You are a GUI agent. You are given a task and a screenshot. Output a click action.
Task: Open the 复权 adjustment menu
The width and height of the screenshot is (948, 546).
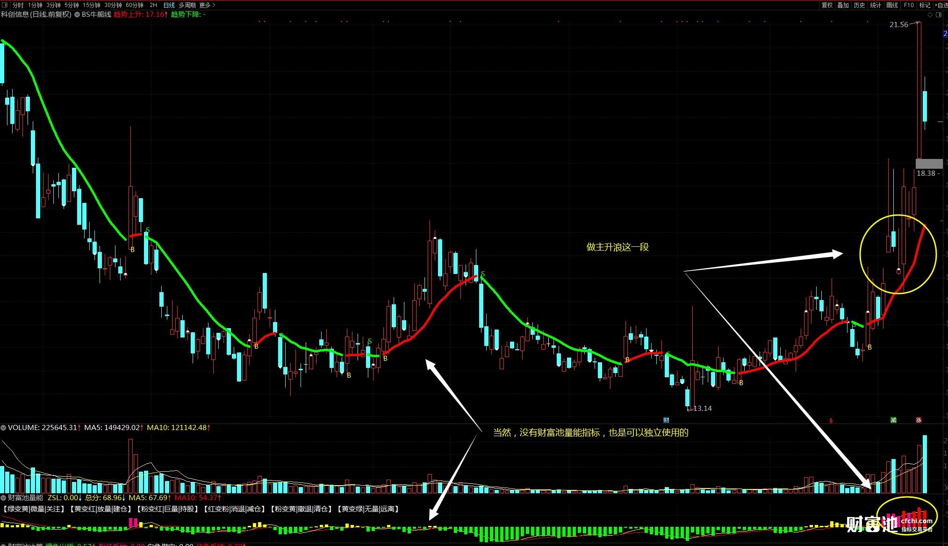point(827,5)
